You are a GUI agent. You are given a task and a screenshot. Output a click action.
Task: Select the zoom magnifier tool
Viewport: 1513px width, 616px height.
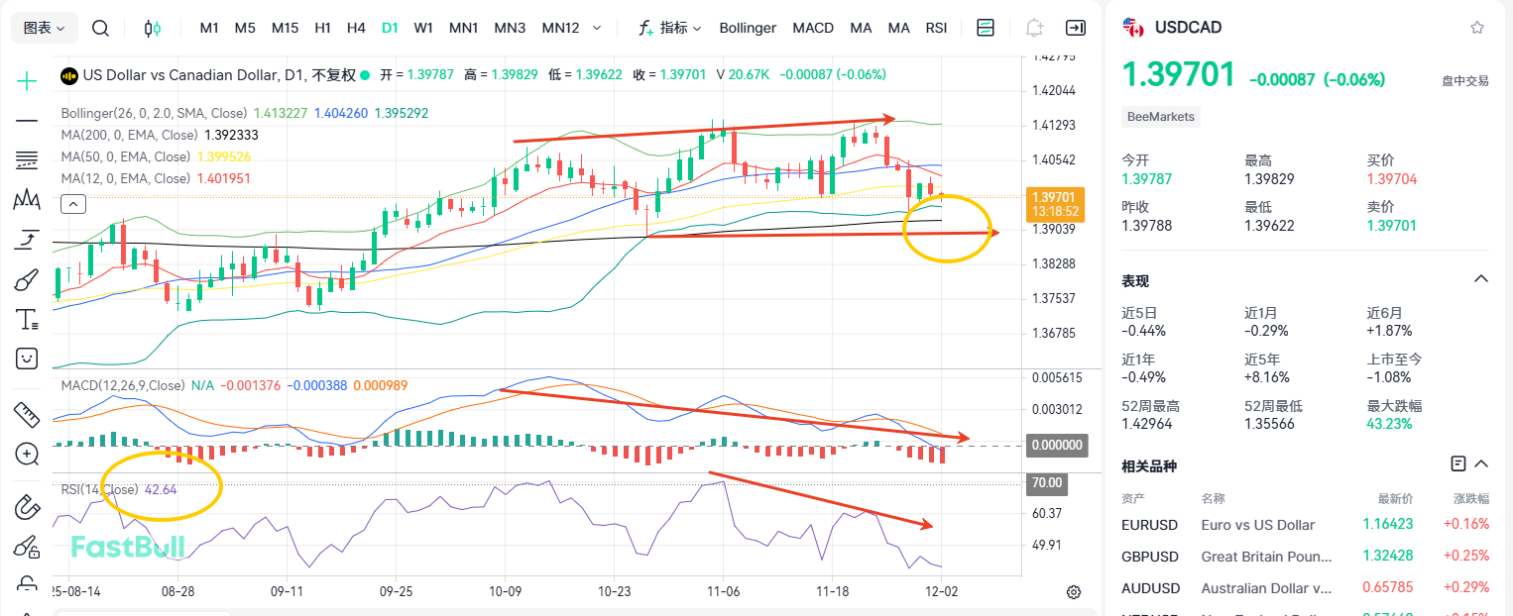[27, 455]
